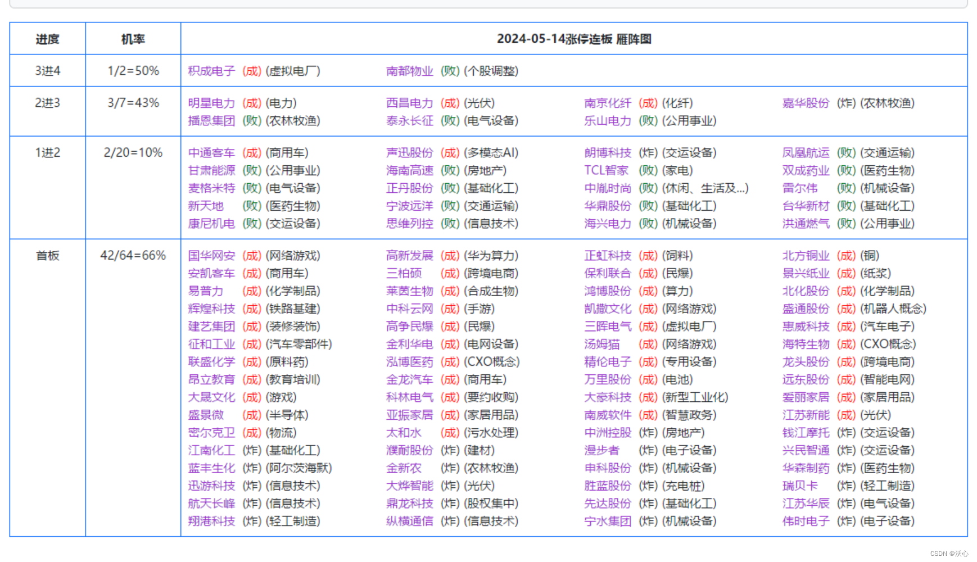The image size is (977, 562).
Task: Open the 声迅股份 stock link
Action: click(410, 153)
